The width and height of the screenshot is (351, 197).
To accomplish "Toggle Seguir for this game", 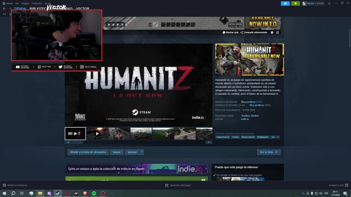I will 117,152.
